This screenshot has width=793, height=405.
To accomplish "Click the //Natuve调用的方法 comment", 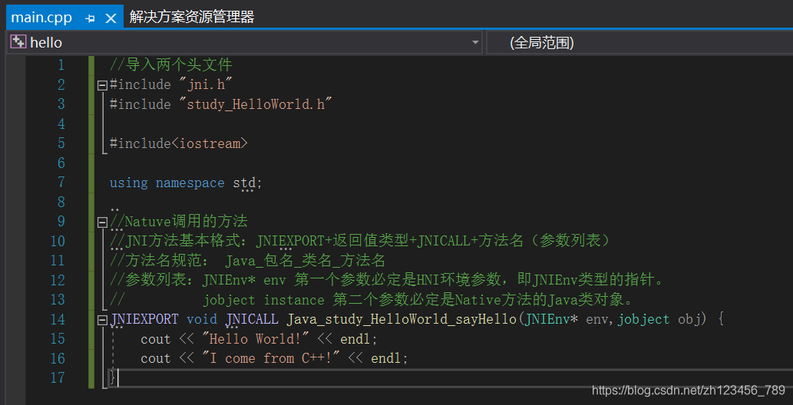I will coord(179,222).
